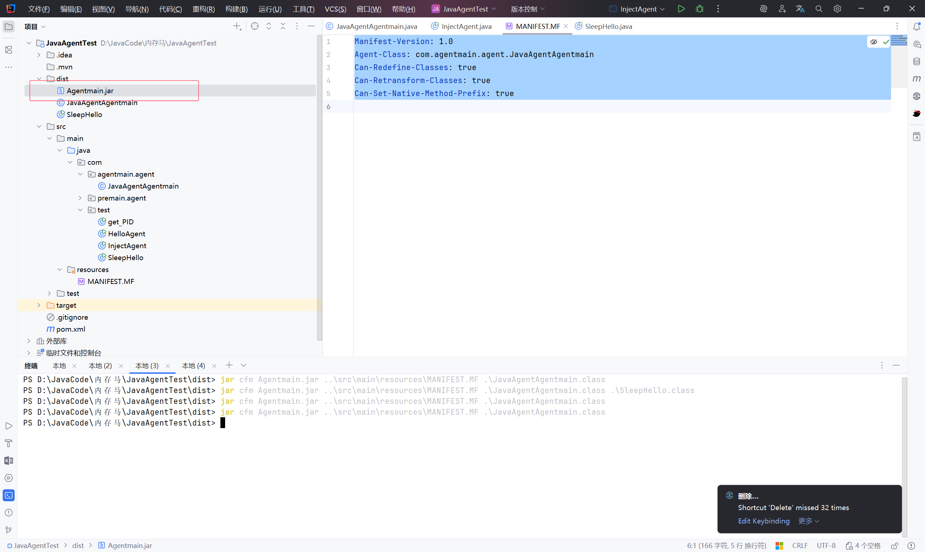
Task: Open the InjectAgent run configuration dropdown
Action: (x=637, y=9)
